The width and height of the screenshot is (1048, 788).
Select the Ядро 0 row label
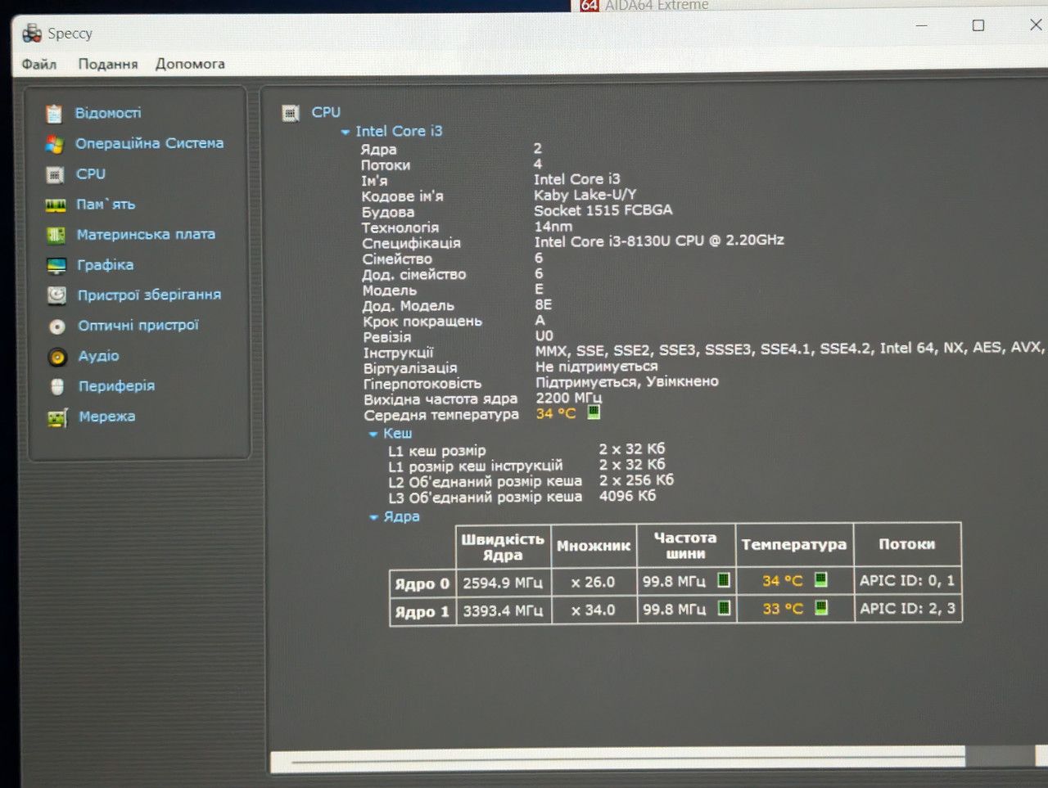(422, 584)
